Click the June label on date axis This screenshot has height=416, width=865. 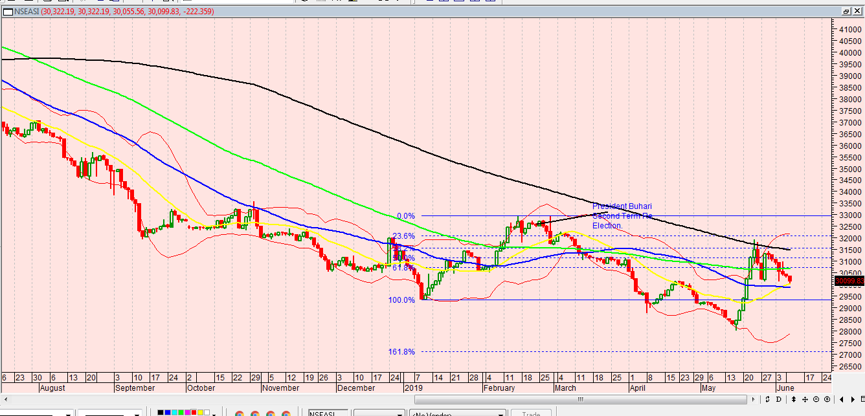[x=784, y=388]
